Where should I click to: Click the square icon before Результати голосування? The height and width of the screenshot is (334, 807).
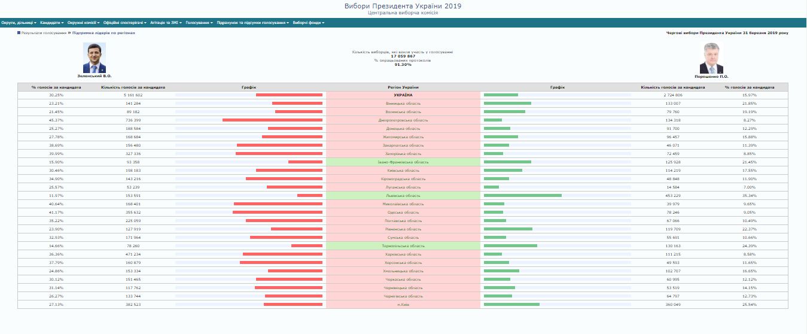(x=19, y=33)
